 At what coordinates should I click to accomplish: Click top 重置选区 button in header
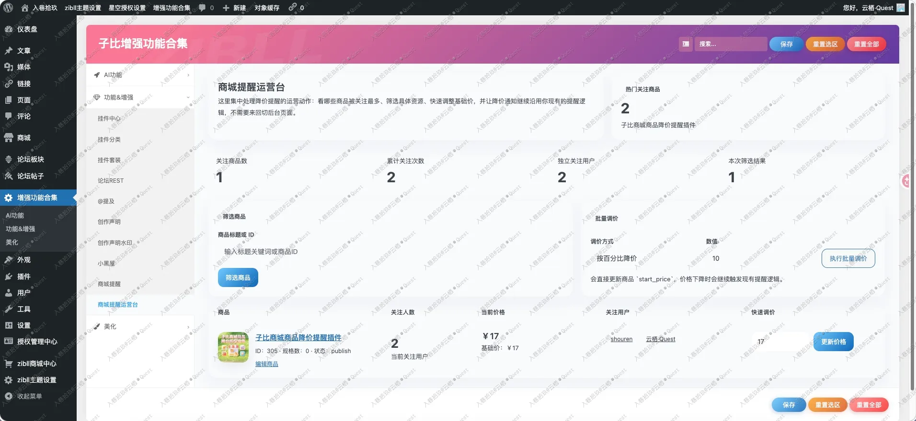pos(825,44)
